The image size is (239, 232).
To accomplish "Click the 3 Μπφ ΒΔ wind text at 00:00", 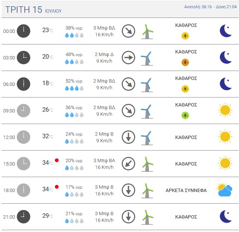I will (x=104, y=28).
